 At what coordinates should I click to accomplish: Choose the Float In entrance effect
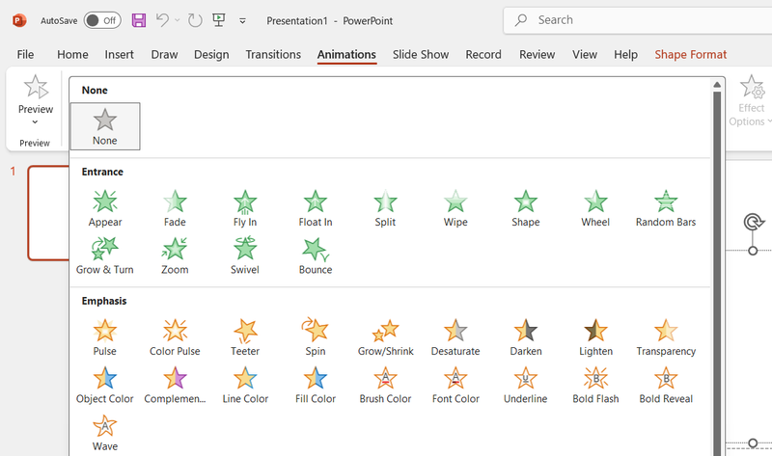316,208
